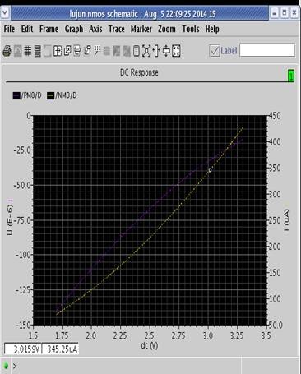Click the grid layout toolbar icon

[x=27, y=51]
